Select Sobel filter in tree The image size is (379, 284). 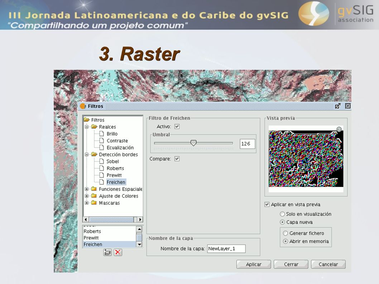click(112, 161)
